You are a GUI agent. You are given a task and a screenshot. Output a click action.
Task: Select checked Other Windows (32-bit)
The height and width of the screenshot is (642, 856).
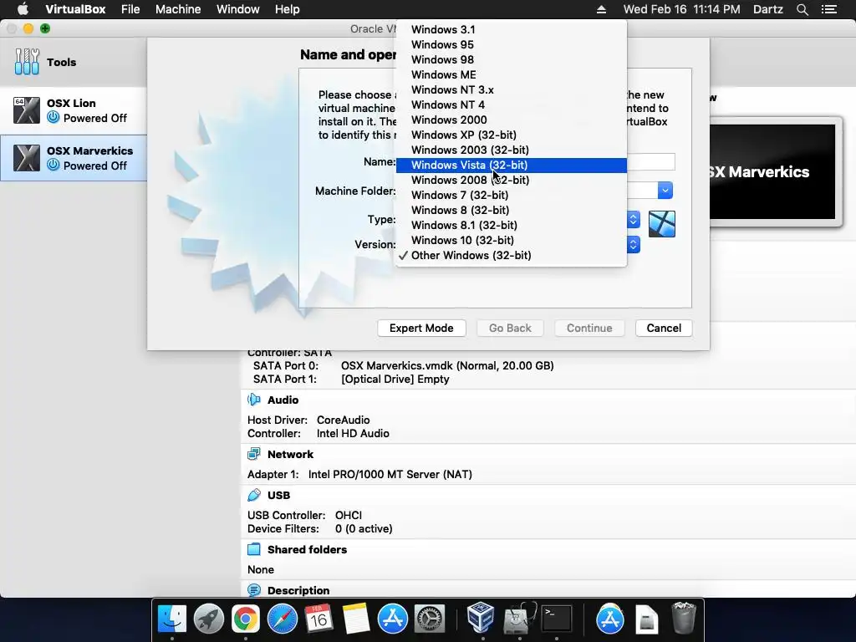[x=511, y=256]
